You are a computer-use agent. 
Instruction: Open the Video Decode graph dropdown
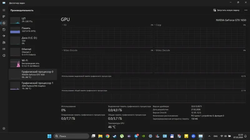coord(162,50)
